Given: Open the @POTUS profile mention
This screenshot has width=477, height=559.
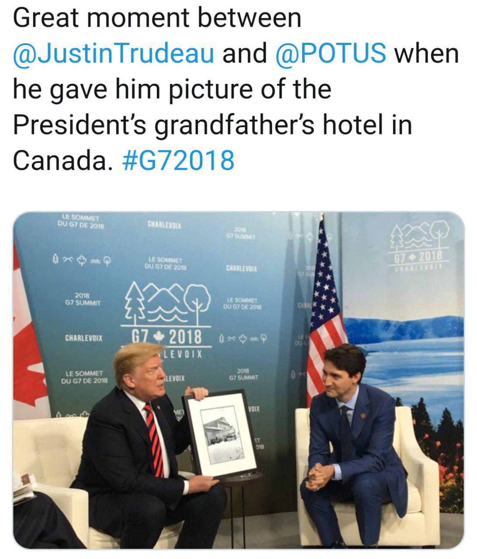Looking at the screenshot, I should (x=331, y=53).
